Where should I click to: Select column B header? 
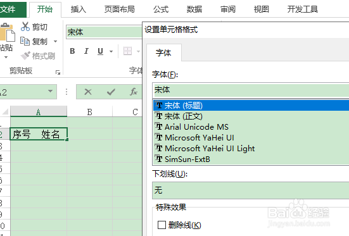pos(90,111)
